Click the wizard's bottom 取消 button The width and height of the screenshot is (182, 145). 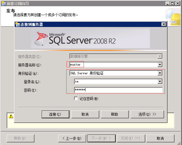coord(160,138)
